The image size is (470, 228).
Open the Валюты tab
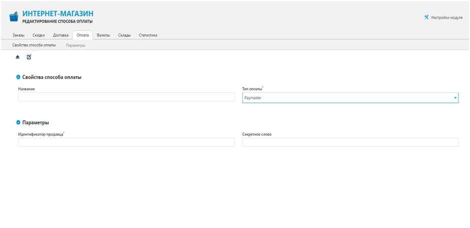[x=103, y=35]
